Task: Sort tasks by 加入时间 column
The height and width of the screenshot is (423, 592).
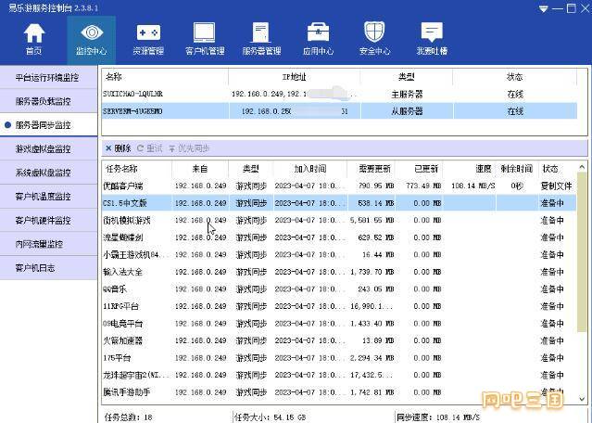Action: click(310, 169)
